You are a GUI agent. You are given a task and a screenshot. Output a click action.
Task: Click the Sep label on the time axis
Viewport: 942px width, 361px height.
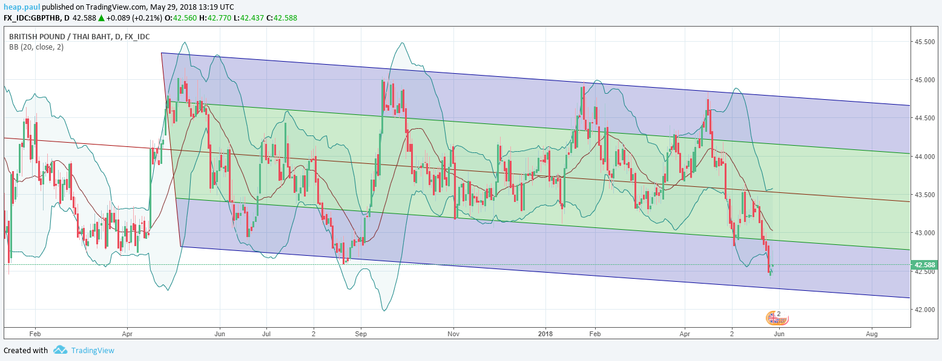click(x=361, y=333)
